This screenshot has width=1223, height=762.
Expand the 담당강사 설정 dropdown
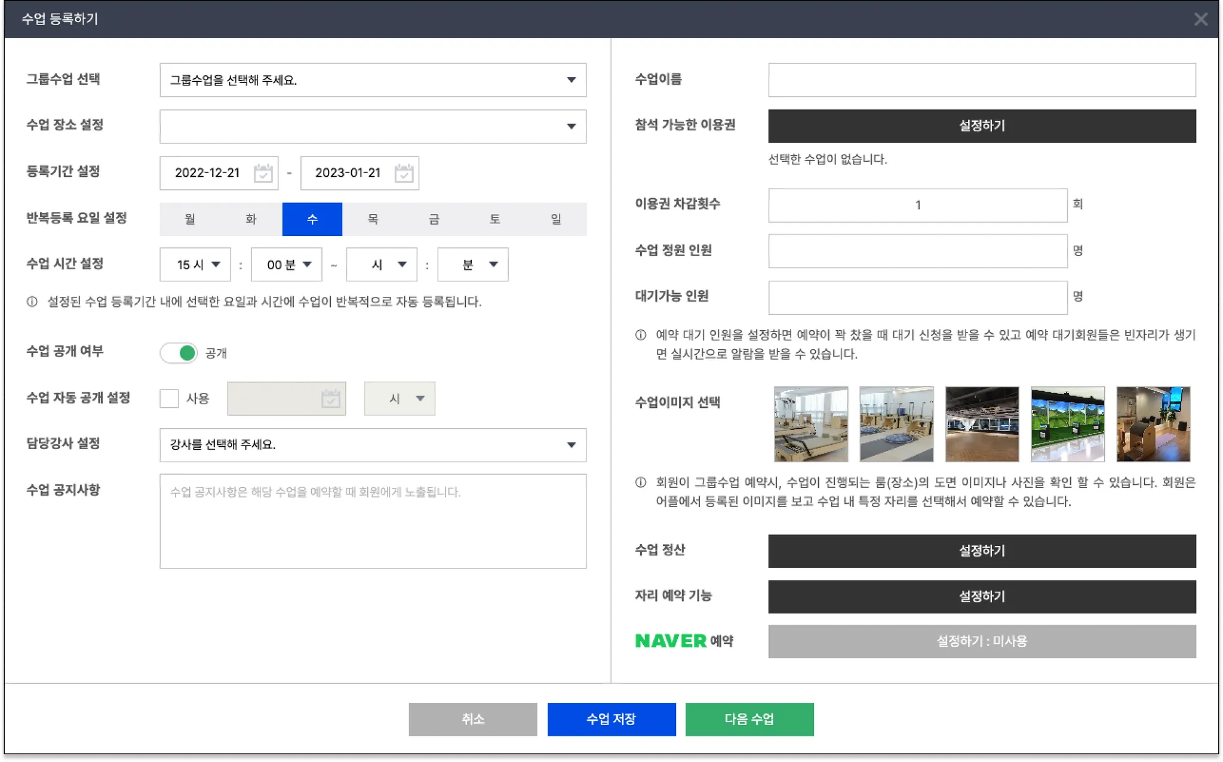(x=373, y=445)
